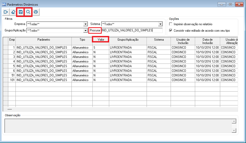
Task: Close the Parâmetros Dinâmicos window
Action: coord(239,4)
